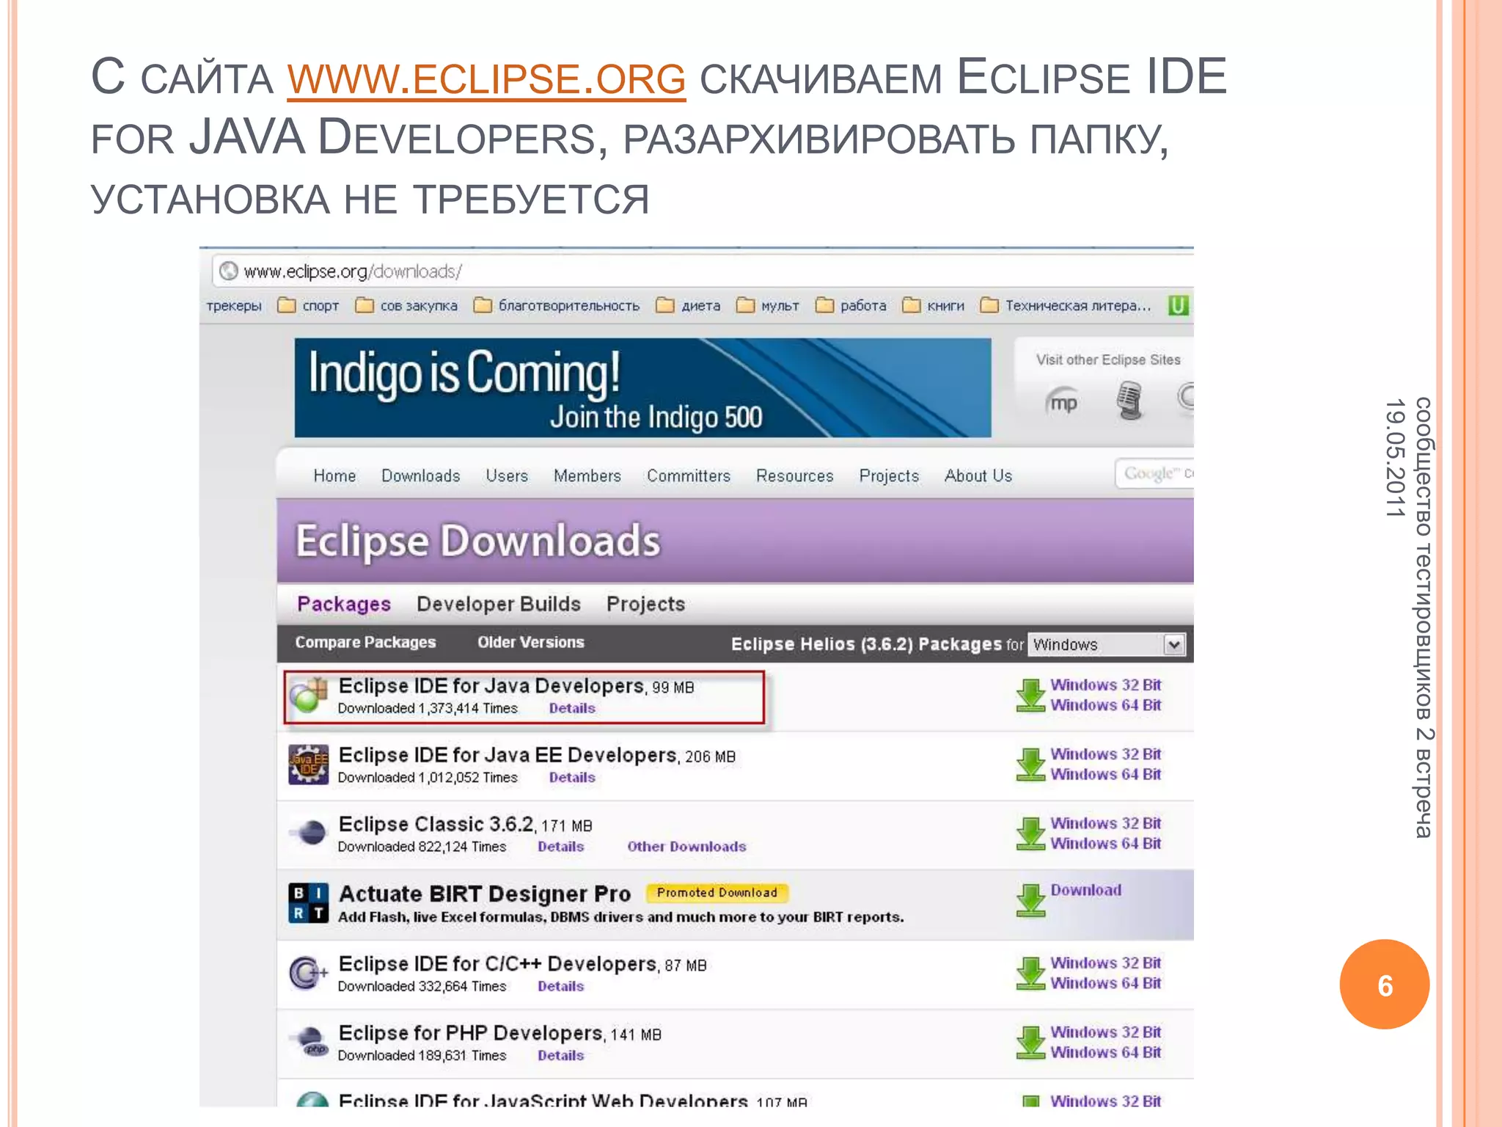Open the благотворительность bookmark folder
1502x1127 pixels.
pyautogui.click(x=557, y=305)
